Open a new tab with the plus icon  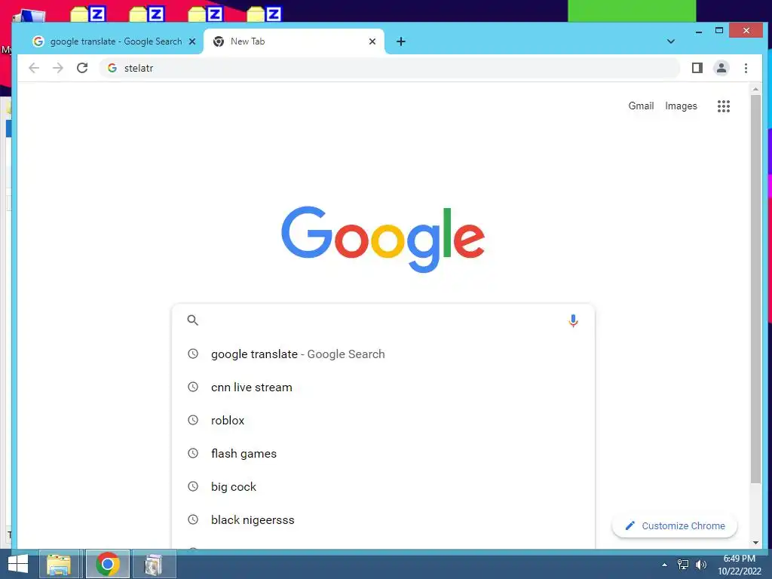click(x=401, y=41)
